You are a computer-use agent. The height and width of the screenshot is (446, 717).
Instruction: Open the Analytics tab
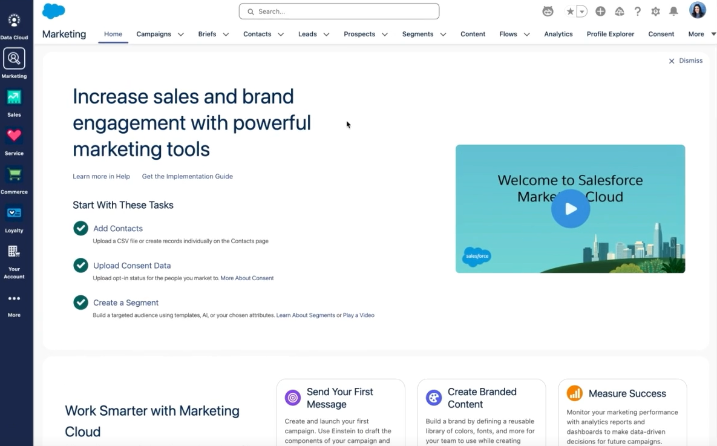558,34
